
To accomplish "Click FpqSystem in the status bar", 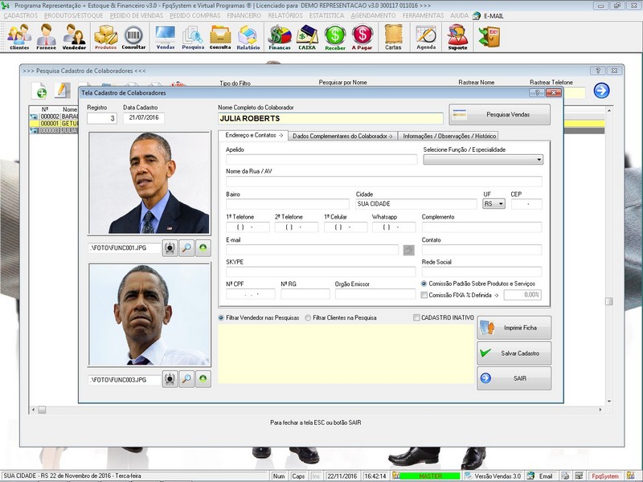I will [605, 476].
